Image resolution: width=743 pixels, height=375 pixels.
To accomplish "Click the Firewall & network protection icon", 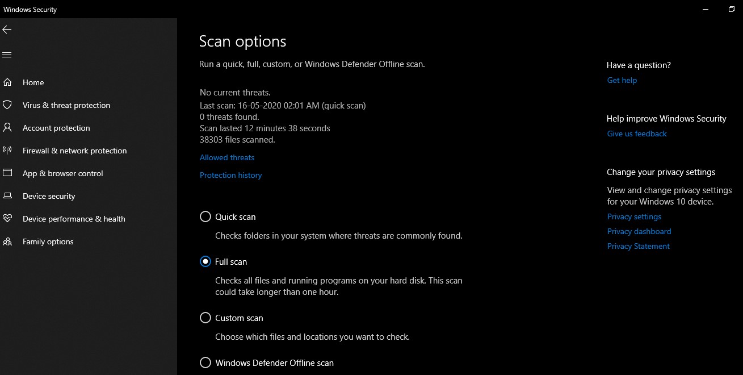I will (x=7, y=151).
